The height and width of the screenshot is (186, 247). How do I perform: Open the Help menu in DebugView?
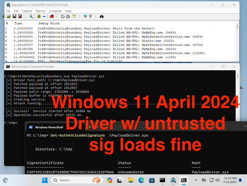(x=68, y=11)
